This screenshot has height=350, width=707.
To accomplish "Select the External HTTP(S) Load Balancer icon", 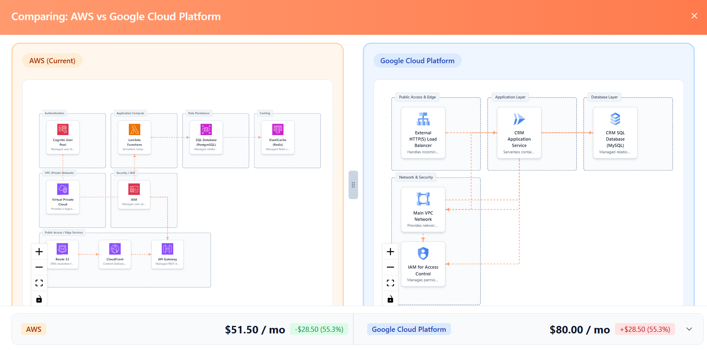I will [x=423, y=119].
